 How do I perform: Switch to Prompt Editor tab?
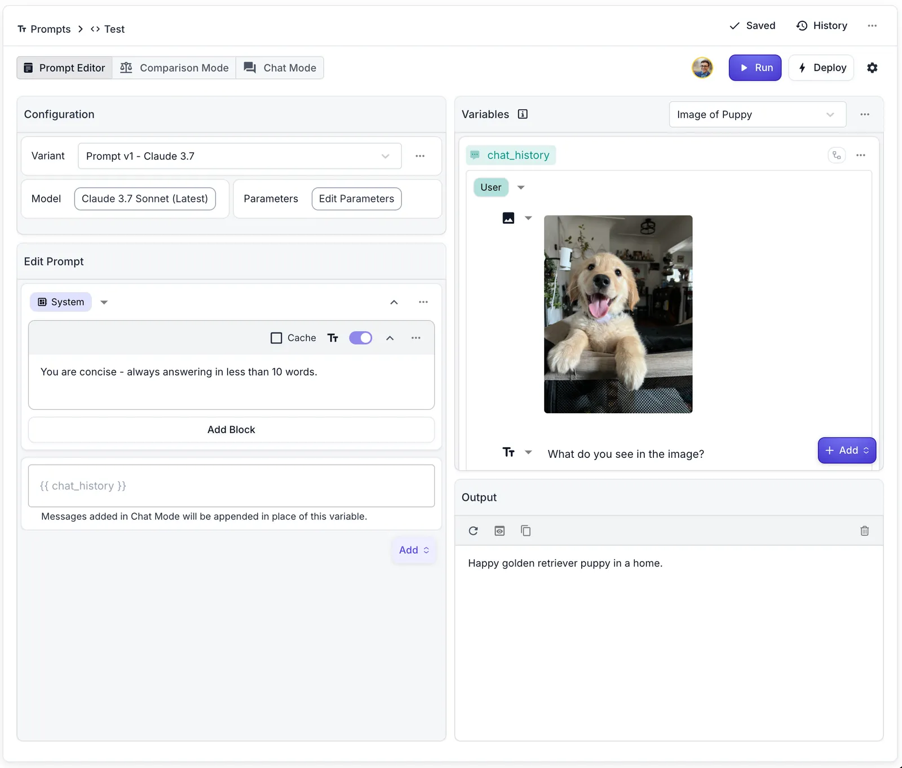64,68
